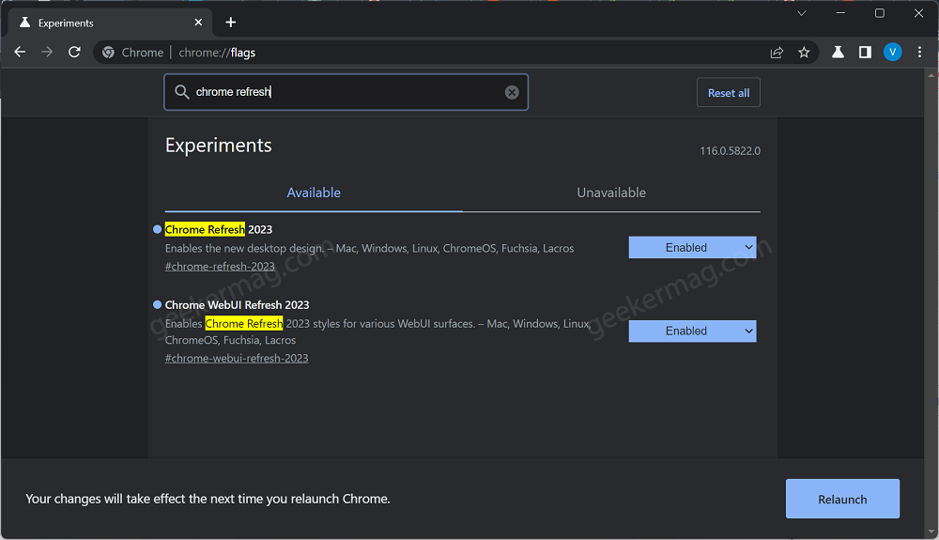Close the Experiments tab
Viewport: 939px width, 540px height.
198,23
